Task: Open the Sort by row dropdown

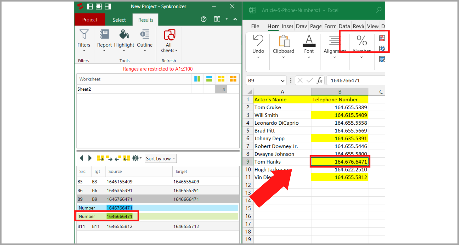Action: coord(160,158)
